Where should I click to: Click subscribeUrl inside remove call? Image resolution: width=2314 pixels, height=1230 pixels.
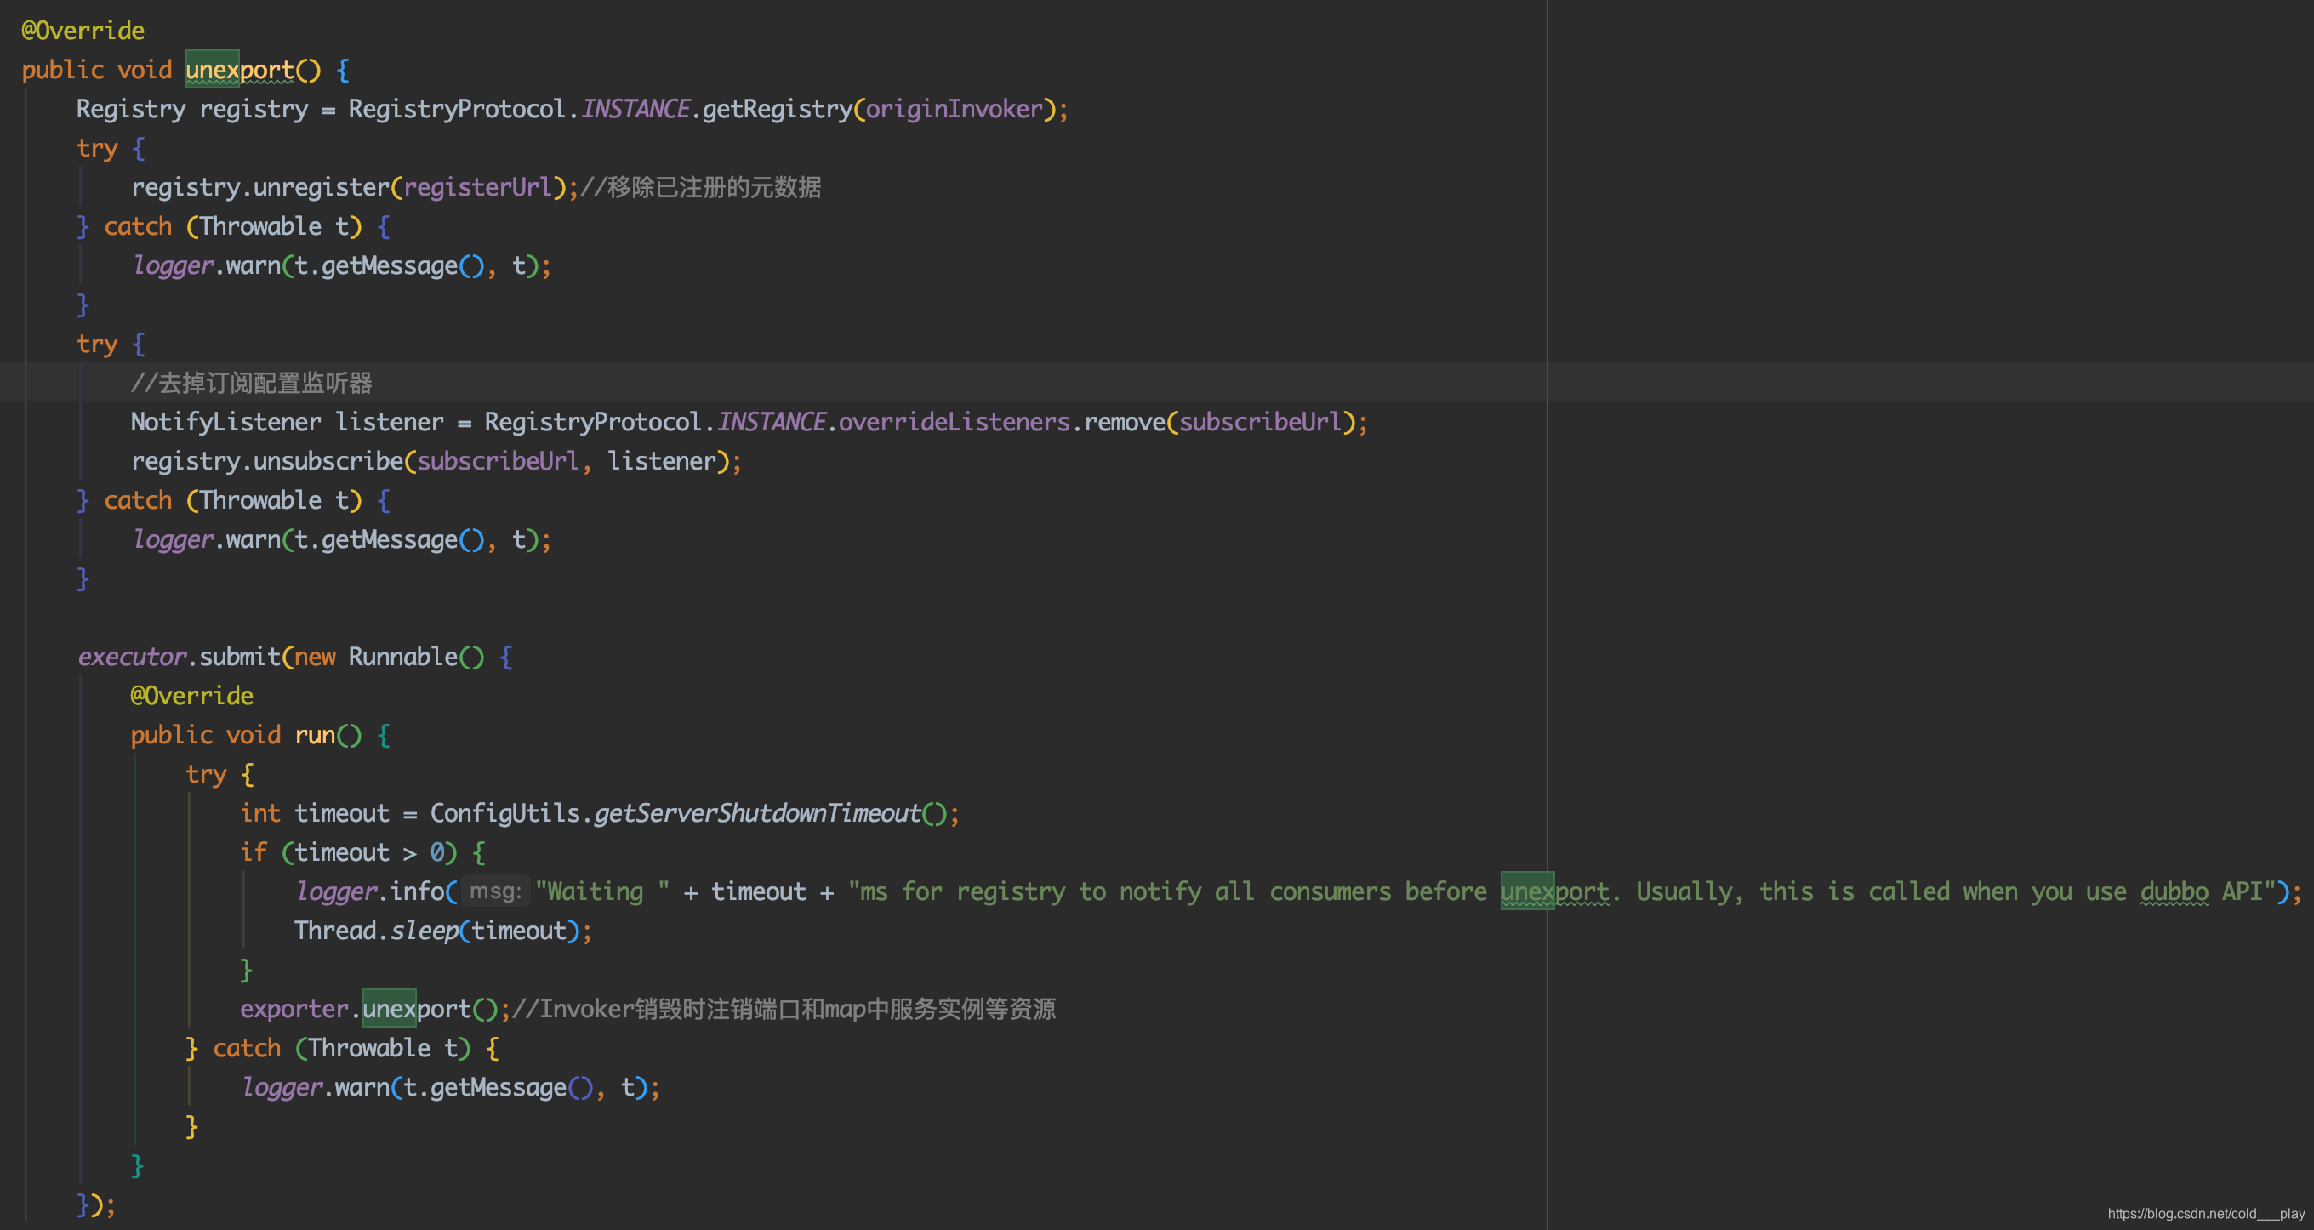pos(1260,422)
